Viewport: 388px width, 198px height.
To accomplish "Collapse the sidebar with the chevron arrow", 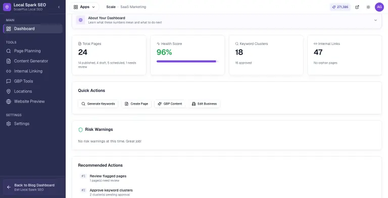I will pyautogui.click(x=59, y=7).
